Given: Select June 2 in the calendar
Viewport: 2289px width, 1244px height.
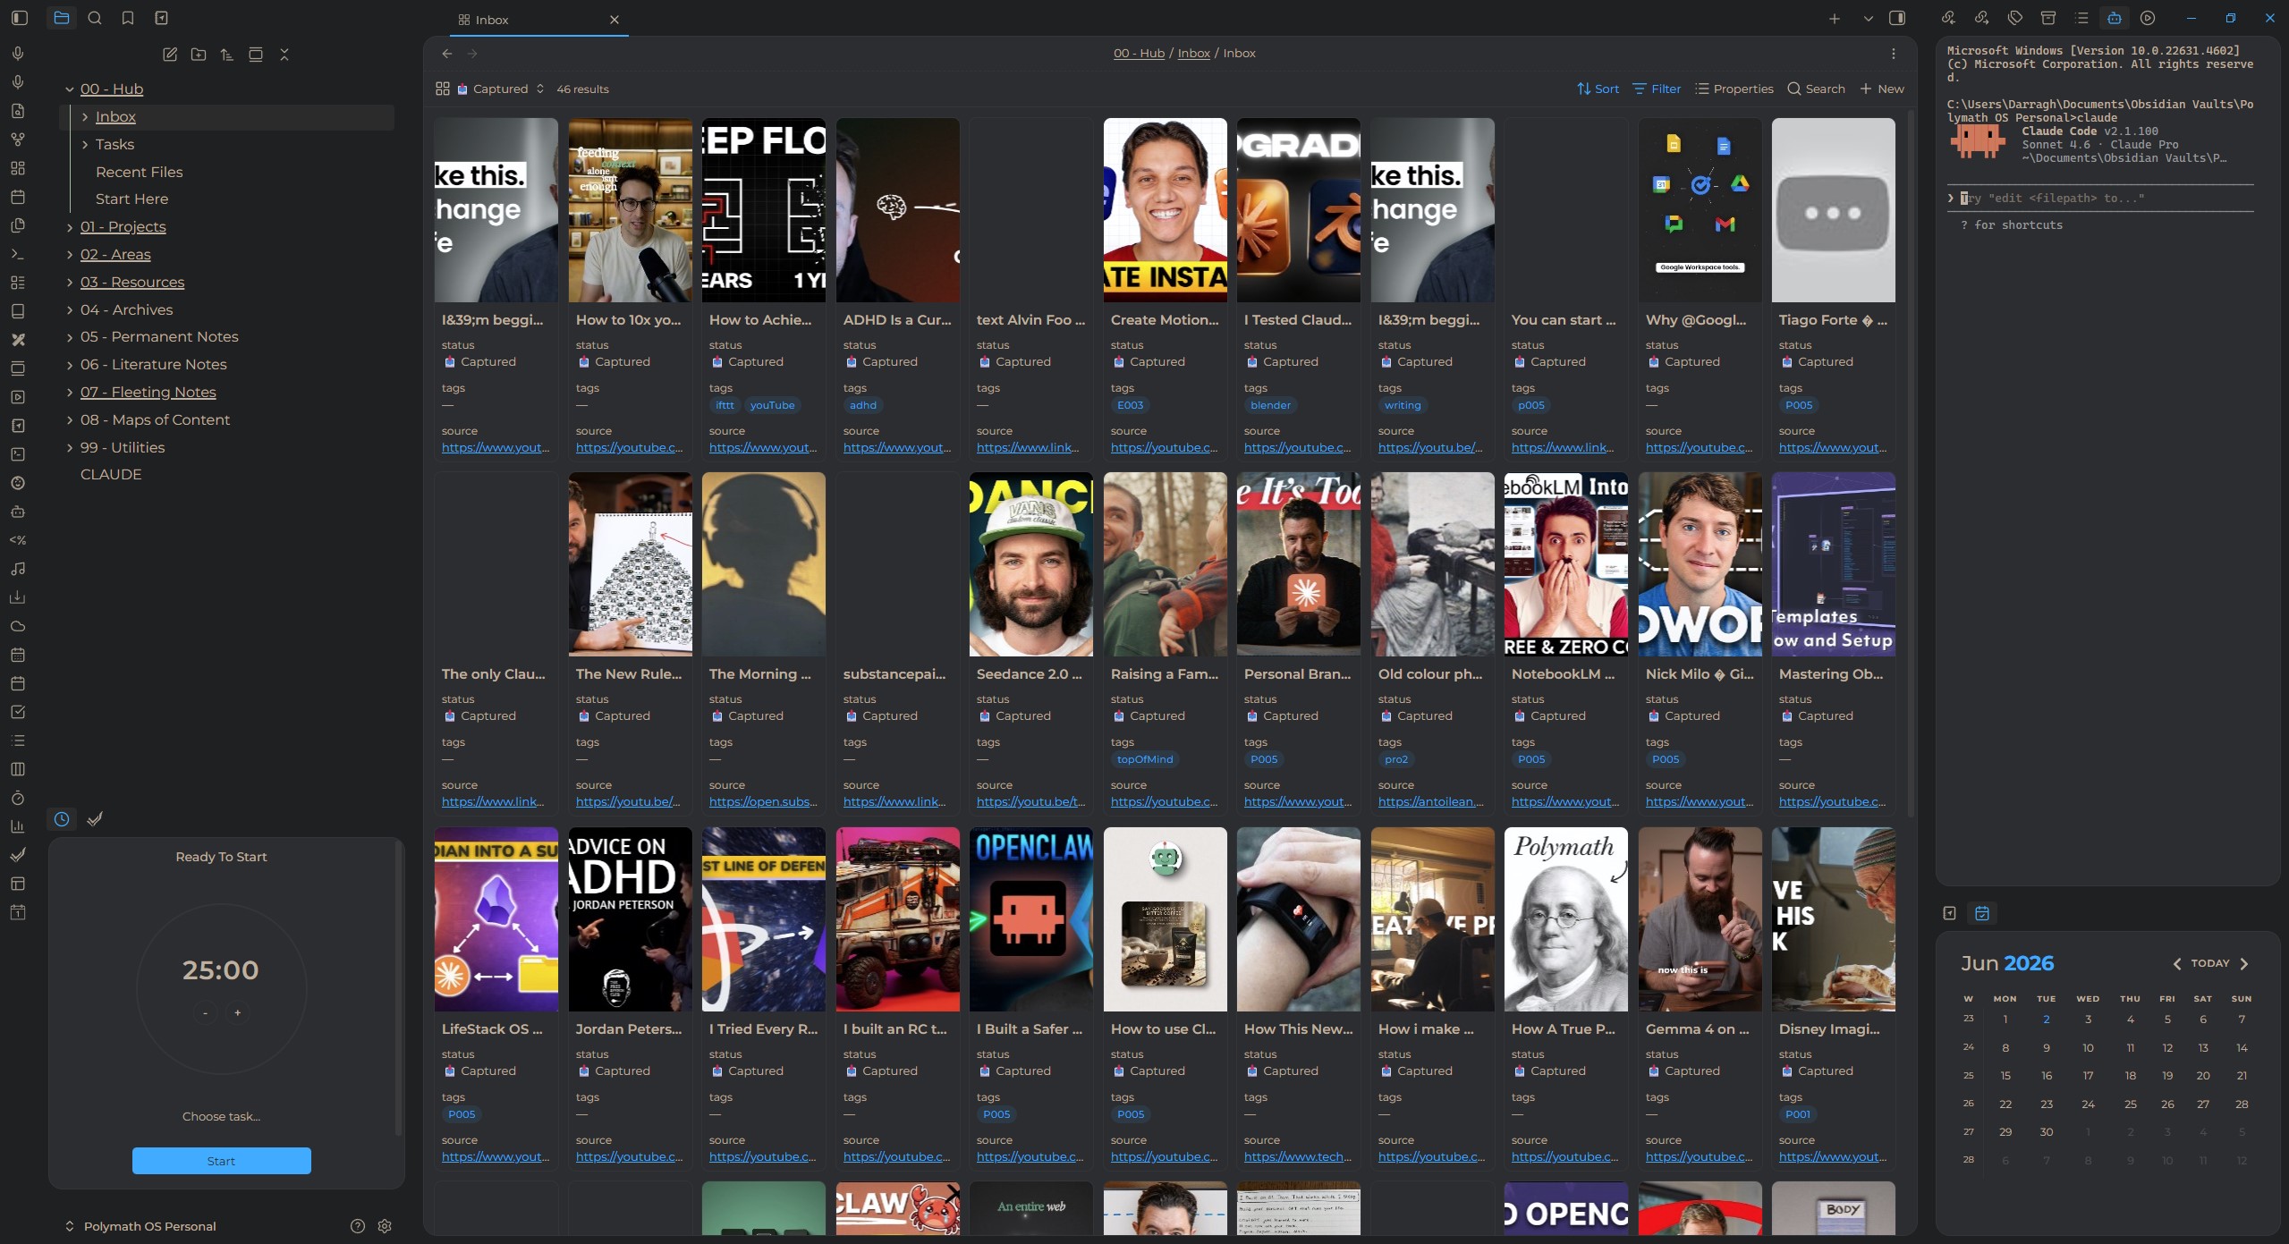Looking at the screenshot, I should coord(2046,1020).
